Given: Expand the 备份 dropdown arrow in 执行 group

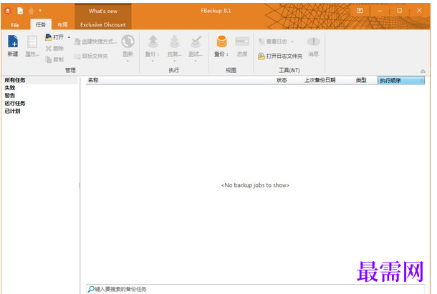Looking at the screenshot, I should 153,61.
